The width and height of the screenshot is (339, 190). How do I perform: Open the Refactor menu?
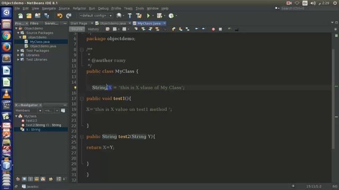[79, 8]
